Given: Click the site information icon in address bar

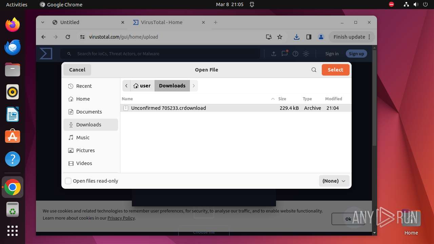Looking at the screenshot, I should click(82, 37).
